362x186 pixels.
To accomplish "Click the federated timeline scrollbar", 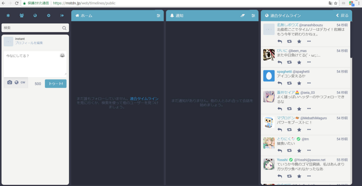I will click(351, 39).
